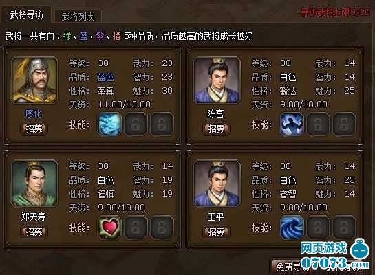
Task: Select 陈宫's third locked skill slot
Action: tap(344, 124)
